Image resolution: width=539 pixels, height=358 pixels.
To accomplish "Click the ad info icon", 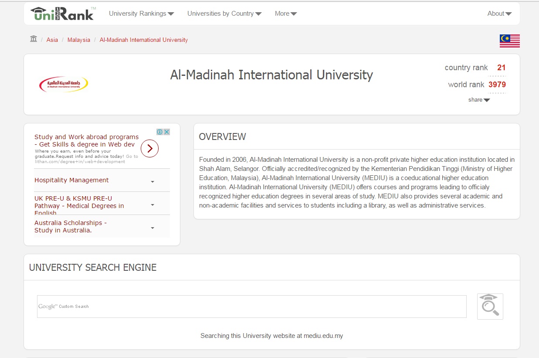I will pyautogui.click(x=160, y=132).
